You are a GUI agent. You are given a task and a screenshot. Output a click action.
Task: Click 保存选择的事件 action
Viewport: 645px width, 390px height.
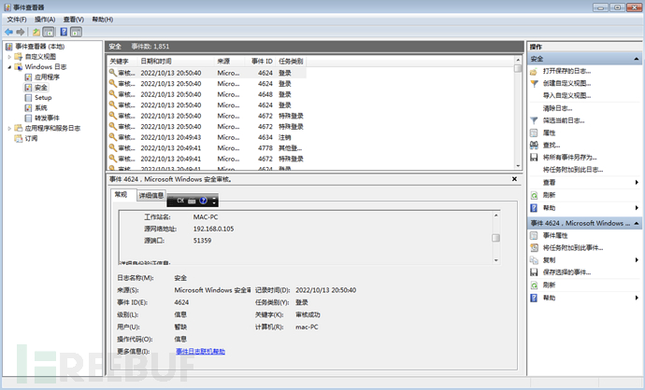click(566, 272)
